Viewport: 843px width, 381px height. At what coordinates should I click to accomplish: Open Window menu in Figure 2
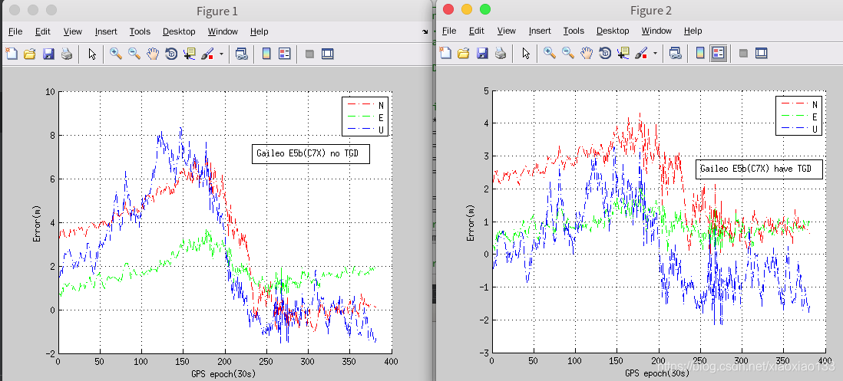[x=656, y=31]
